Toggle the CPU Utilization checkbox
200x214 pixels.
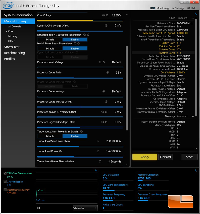click(x=5, y=182)
